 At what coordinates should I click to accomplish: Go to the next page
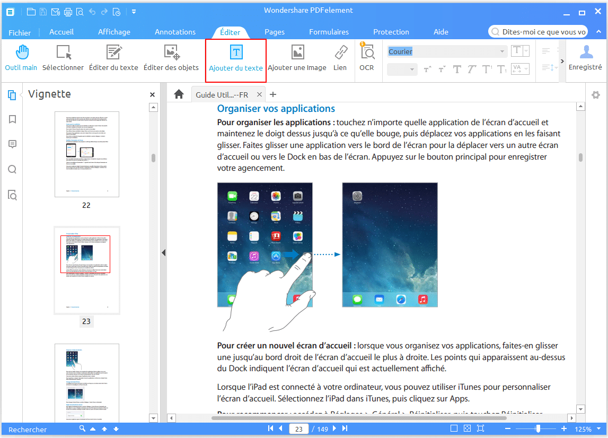334,428
